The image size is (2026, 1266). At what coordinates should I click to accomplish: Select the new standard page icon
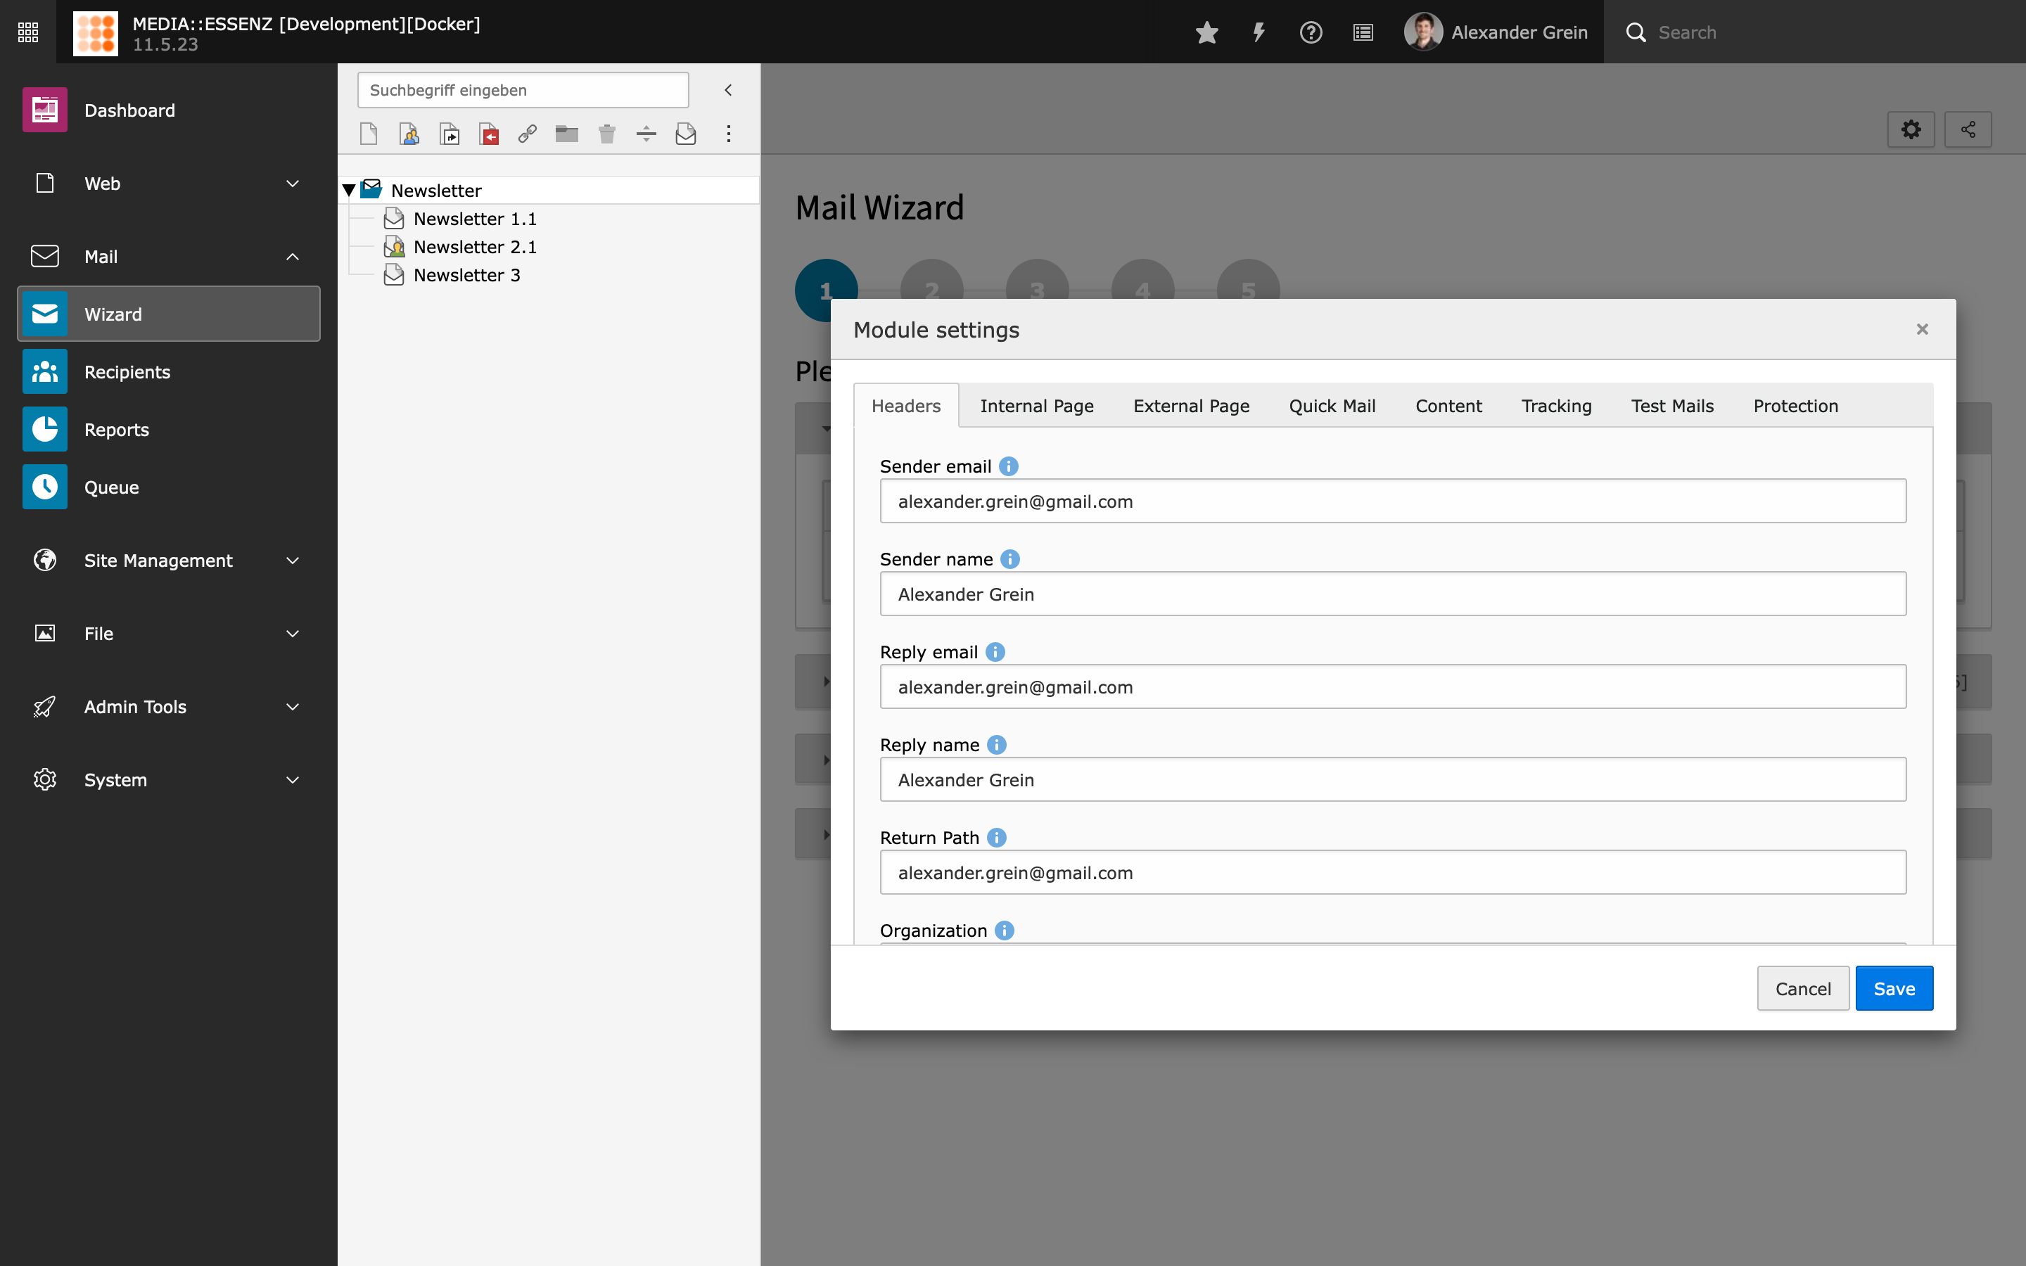(x=369, y=134)
